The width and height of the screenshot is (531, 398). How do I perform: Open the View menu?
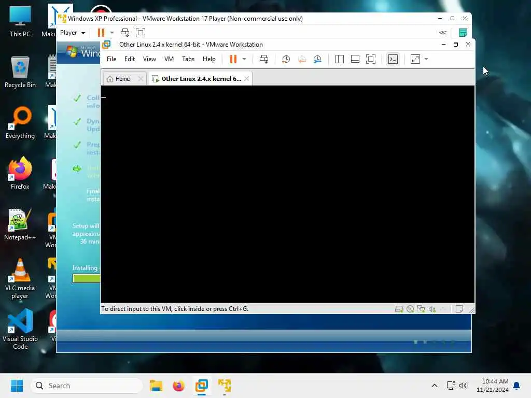(149, 59)
